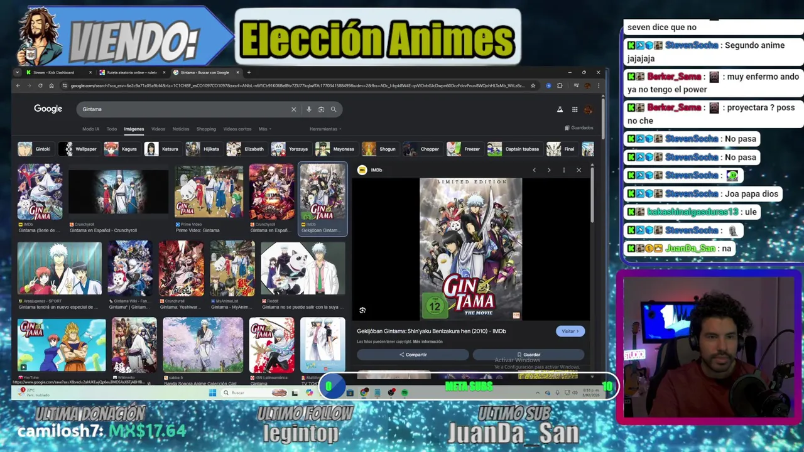Select the Todo search tab
Viewport: 804px width, 452px height.
pos(112,129)
